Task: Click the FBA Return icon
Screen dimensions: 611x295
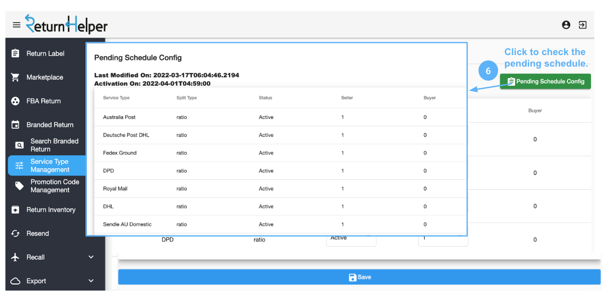Action: pyautogui.click(x=16, y=101)
